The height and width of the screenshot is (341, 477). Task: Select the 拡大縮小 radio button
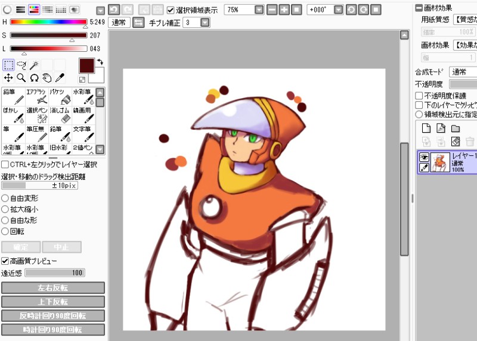(x=5, y=209)
